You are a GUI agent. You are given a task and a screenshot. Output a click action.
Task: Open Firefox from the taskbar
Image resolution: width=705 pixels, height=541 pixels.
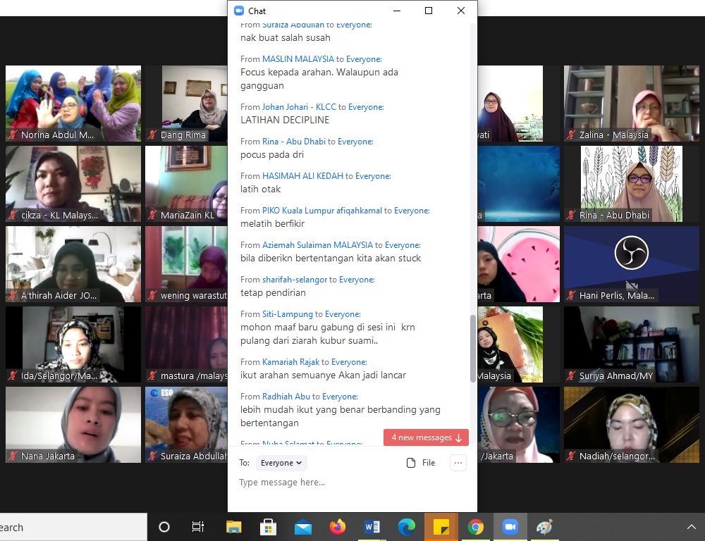[x=338, y=527]
